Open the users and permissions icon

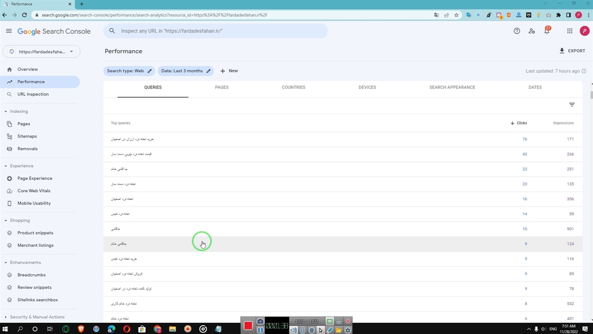pyautogui.click(x=531, y=31)
